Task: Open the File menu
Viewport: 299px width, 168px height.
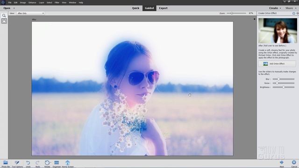Action: (9, 3)
